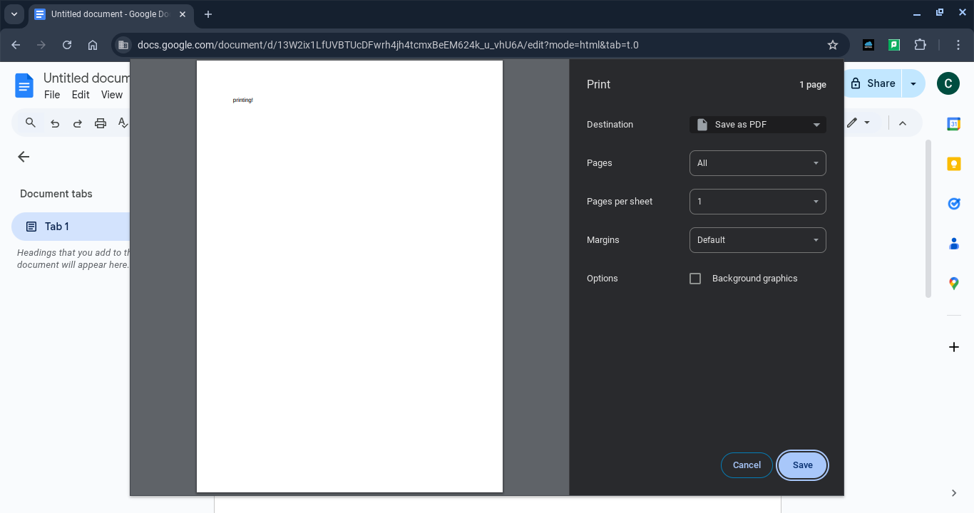Screen dimensions: 974x513
Task: Click the print icon in Docs toolbar
Action: point(101,123)
